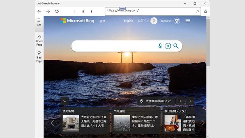Show previous background image with left chevron

[x=180, y=101]
